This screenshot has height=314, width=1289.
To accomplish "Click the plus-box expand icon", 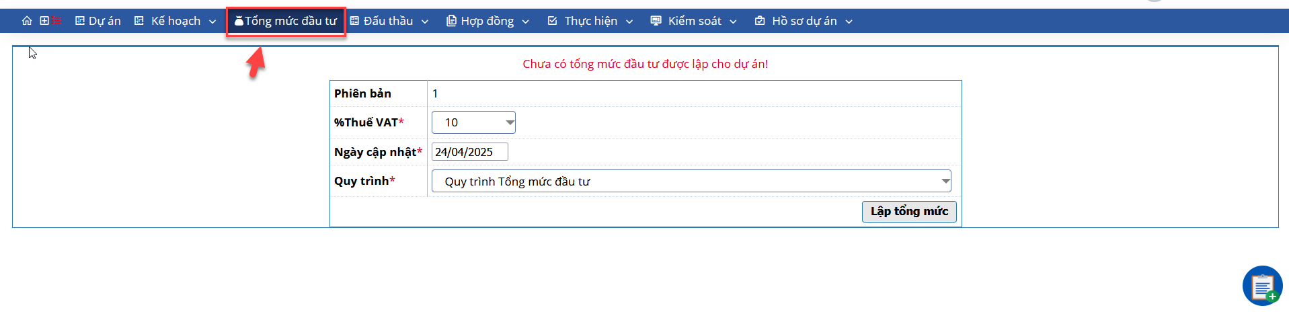I will tap(44, 21).
